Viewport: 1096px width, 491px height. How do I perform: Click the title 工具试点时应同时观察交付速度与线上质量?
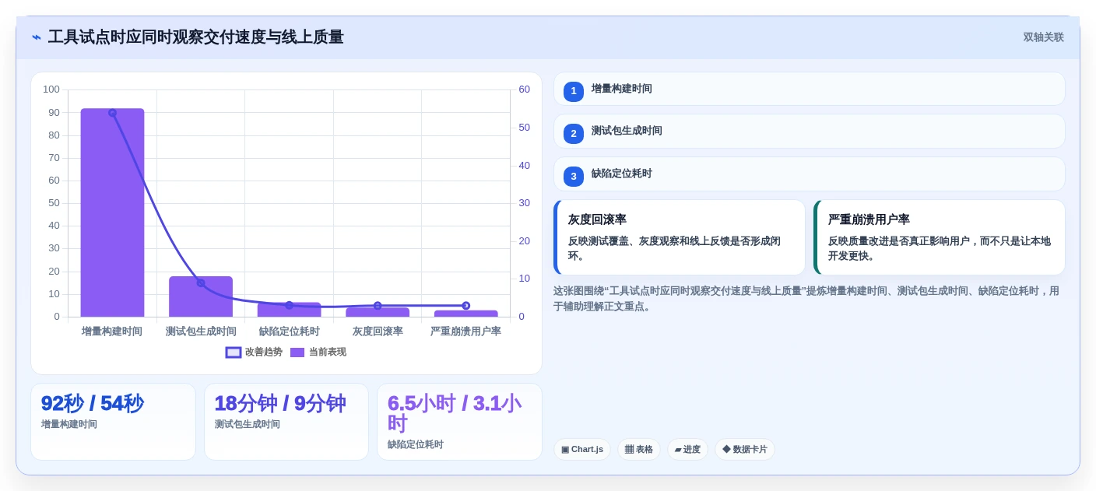pos(195,37)
